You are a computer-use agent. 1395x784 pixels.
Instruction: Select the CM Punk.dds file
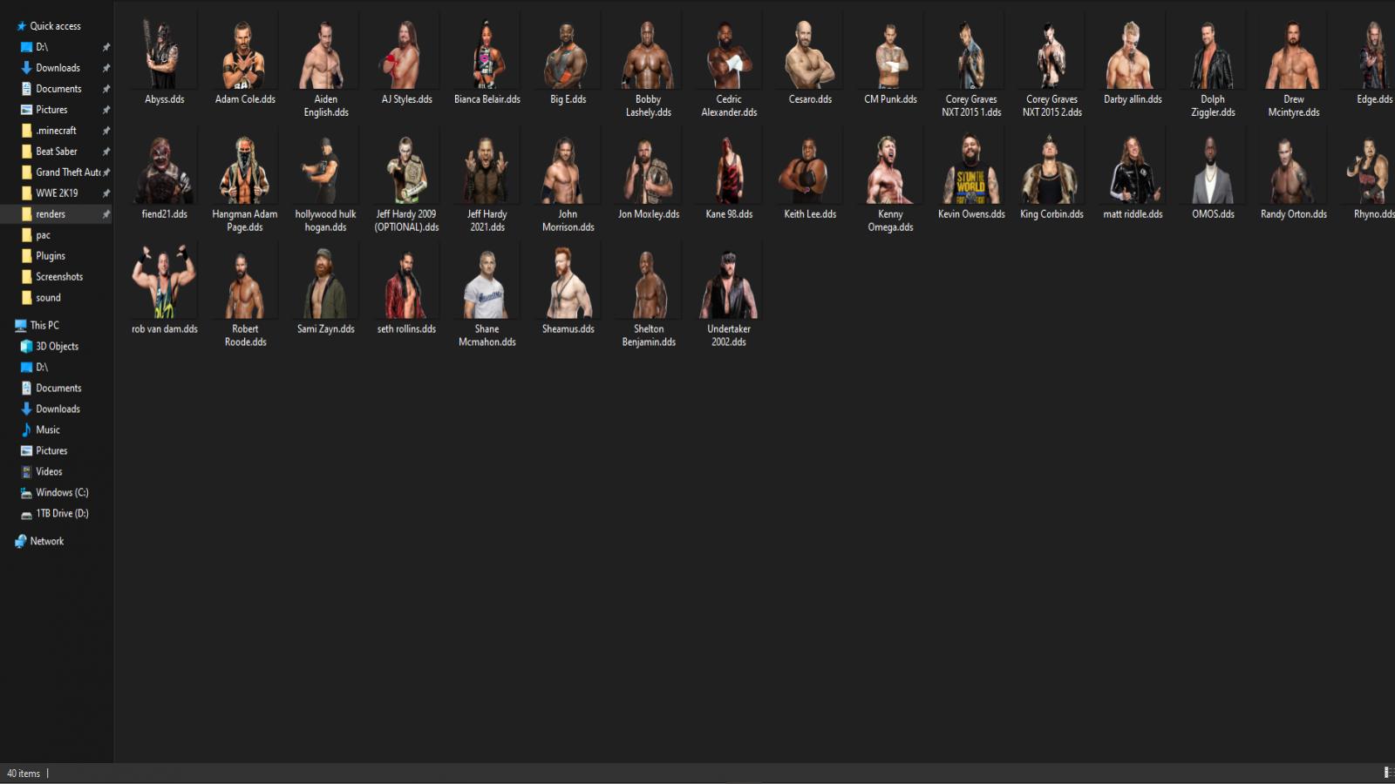tap(890, 62)
